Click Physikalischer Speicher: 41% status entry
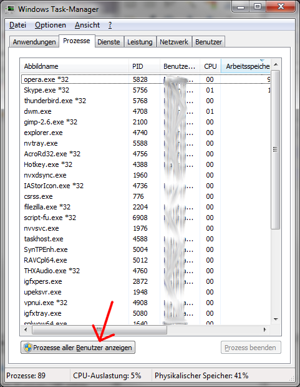This screenshot has width=300, height=387. coord(201,376)
